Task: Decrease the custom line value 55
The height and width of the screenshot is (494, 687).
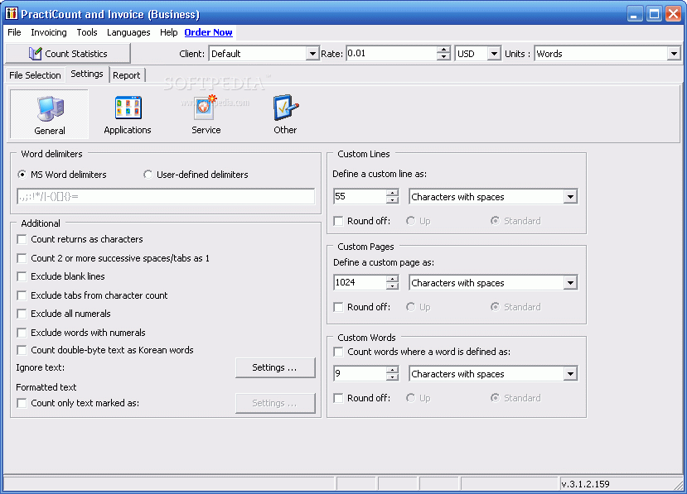Action: click(x=392, y=200)
